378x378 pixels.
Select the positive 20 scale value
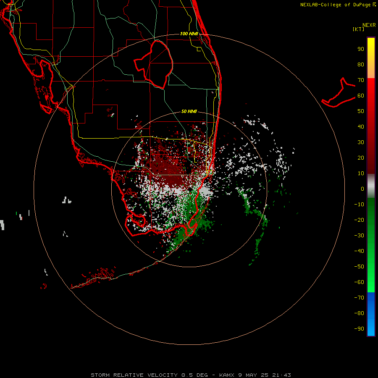[361, 158]
